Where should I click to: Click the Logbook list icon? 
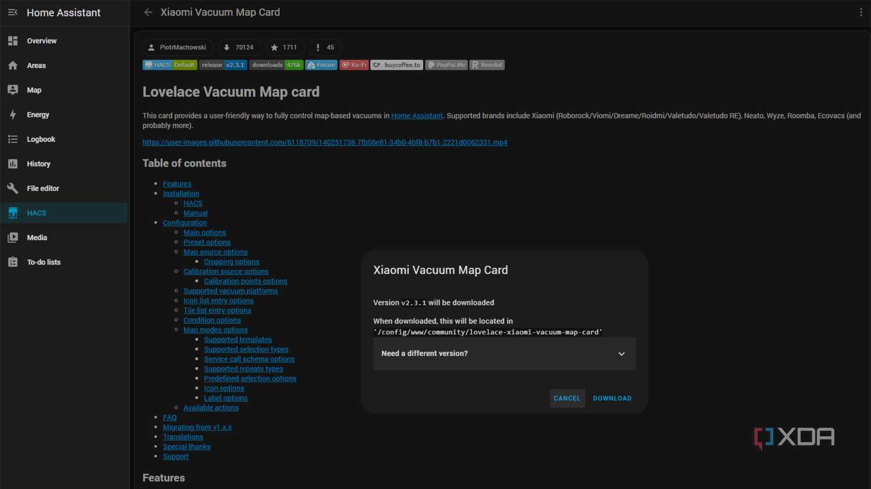coord(13,139)
